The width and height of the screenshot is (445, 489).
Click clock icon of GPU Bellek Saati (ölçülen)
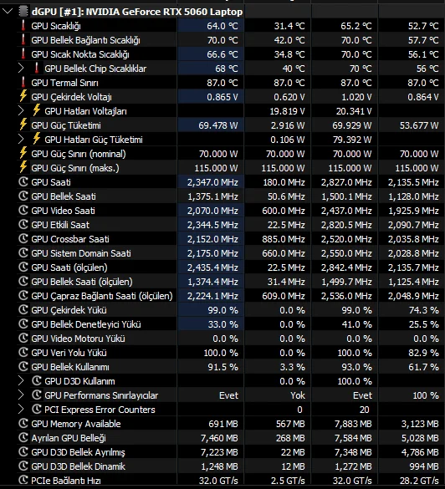click(x=23, y=282)
